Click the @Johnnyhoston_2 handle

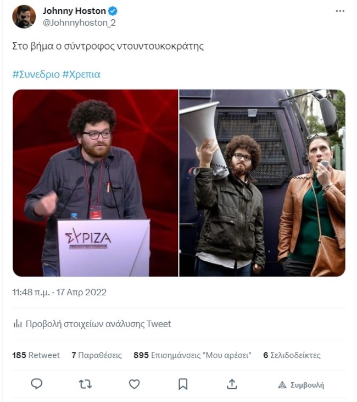click(79, 23)
